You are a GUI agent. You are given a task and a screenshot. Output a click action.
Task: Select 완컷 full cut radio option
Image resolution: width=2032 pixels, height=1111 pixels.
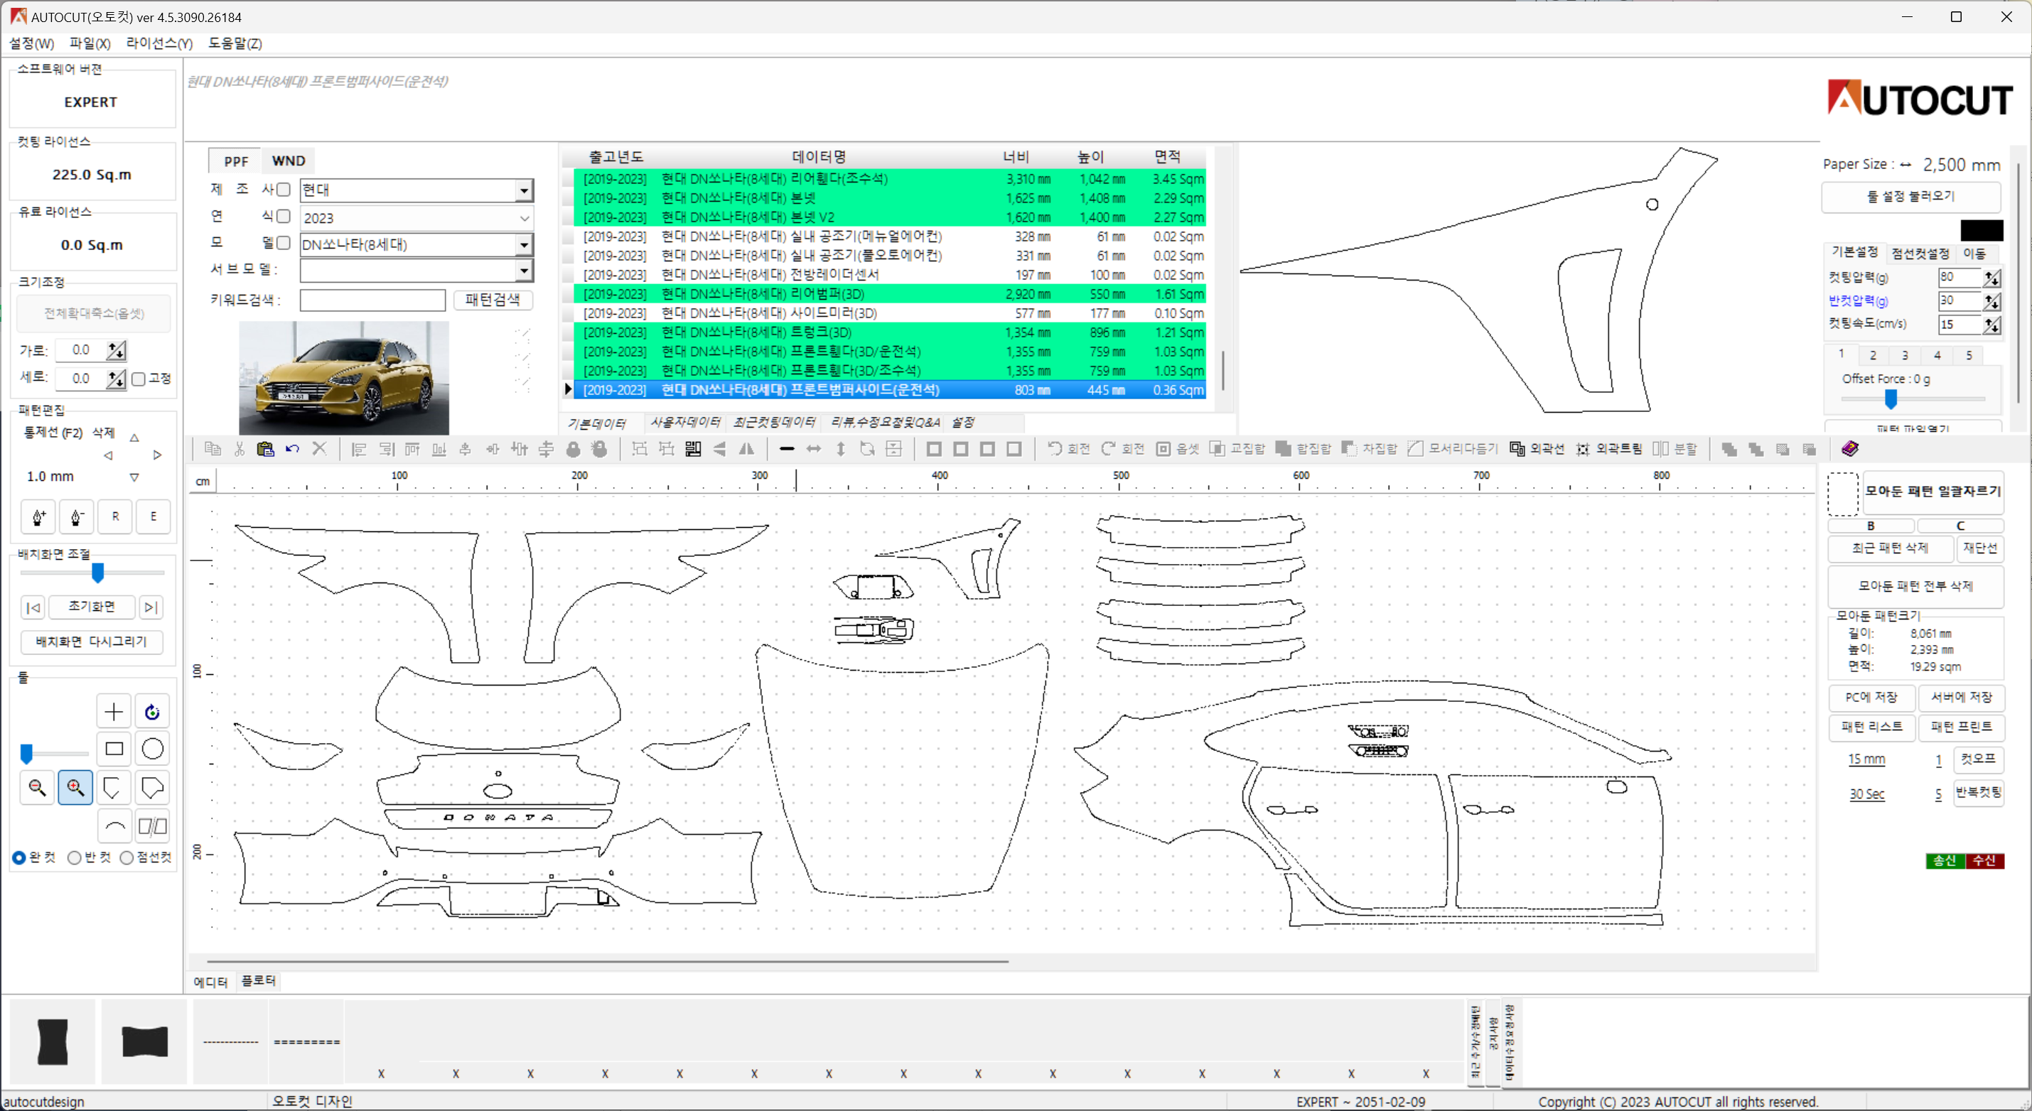point(19,858)
